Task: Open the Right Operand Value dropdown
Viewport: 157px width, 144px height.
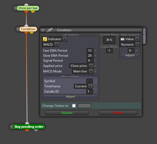Action: point(137,39)
